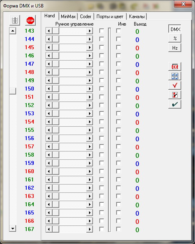This screenshot has width=195, height=244.
Task: Click the checkbox icon with red arrows
Action: (x=175, y=95)
